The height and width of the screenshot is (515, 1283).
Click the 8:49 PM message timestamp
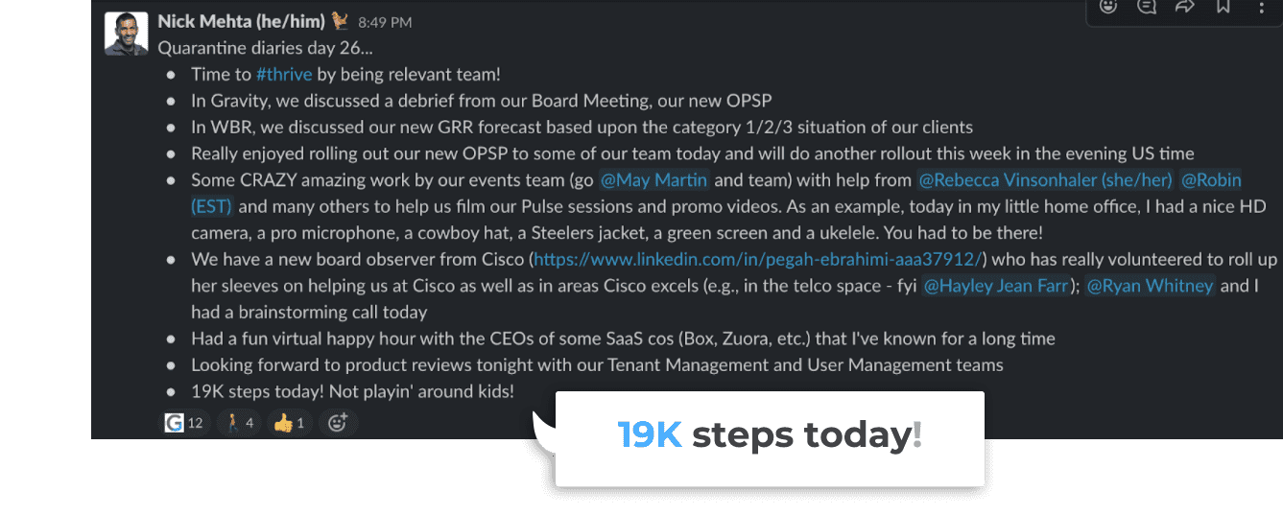point(386,21)
